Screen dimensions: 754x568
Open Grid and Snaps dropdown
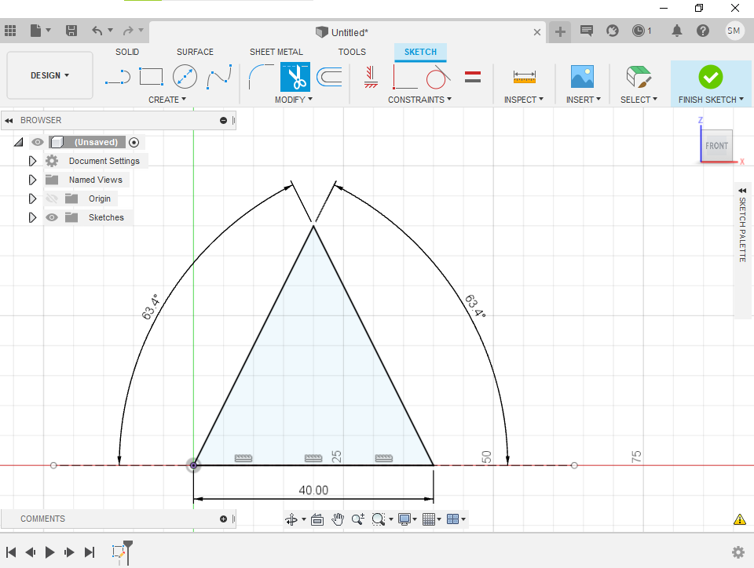(432, 519)
